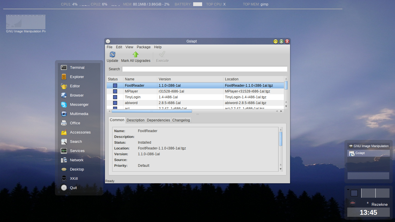This screenshot has width=395, height=222.
Task: Switch to the Description tab
Action: coord(136,120)
